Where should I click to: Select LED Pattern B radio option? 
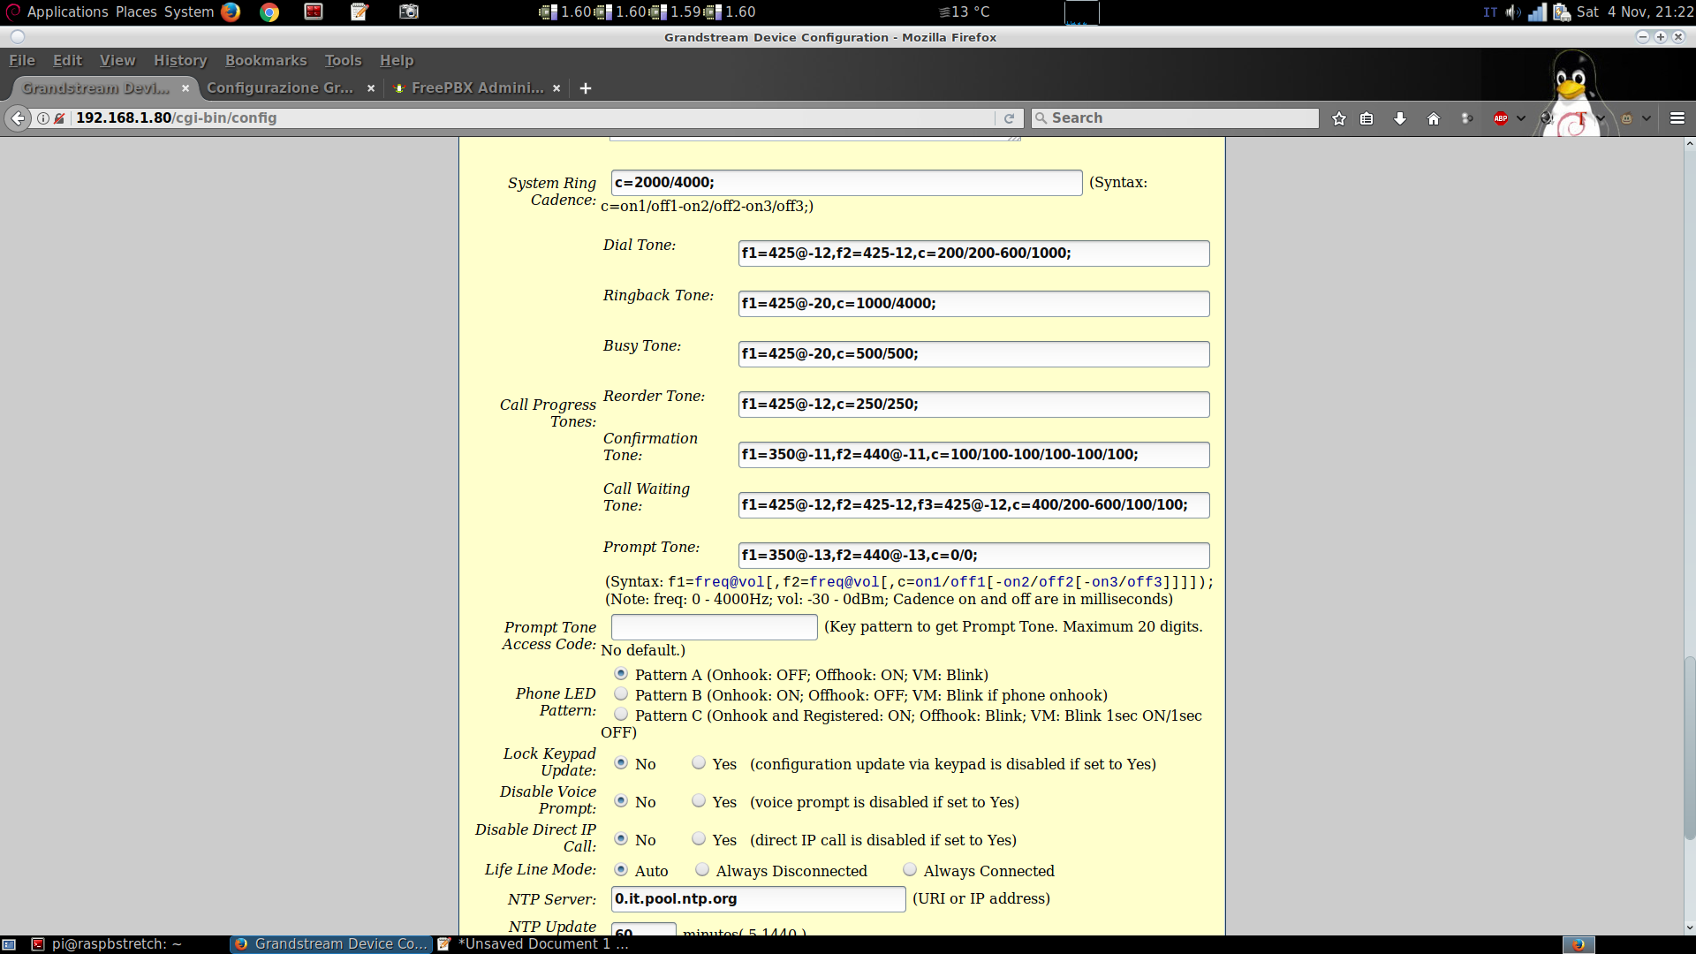pos(621,694)
